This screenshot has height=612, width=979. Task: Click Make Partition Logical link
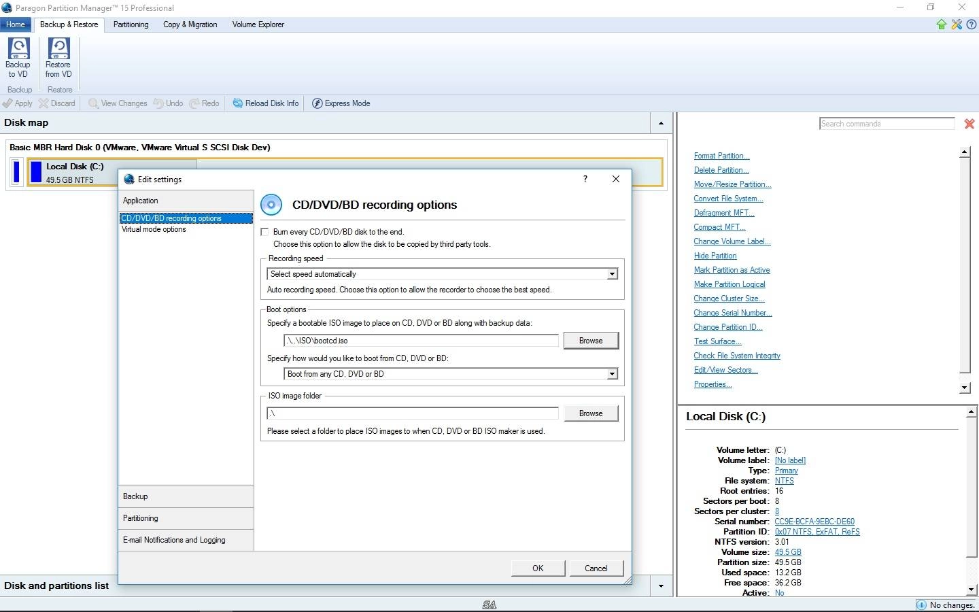[x=729, y=284]
